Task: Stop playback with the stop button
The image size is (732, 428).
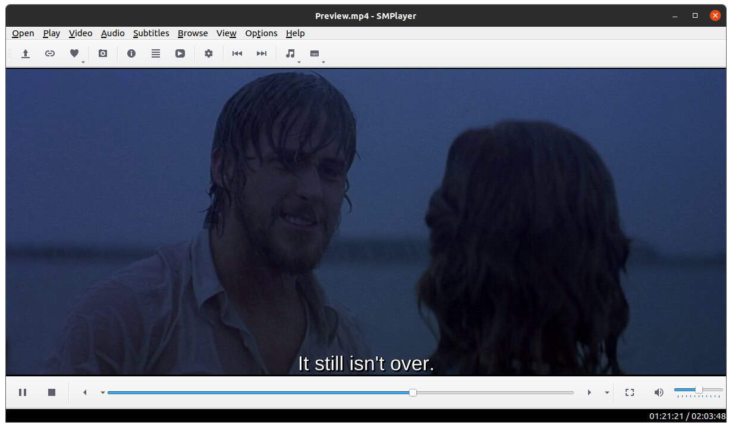Action: 51,392
